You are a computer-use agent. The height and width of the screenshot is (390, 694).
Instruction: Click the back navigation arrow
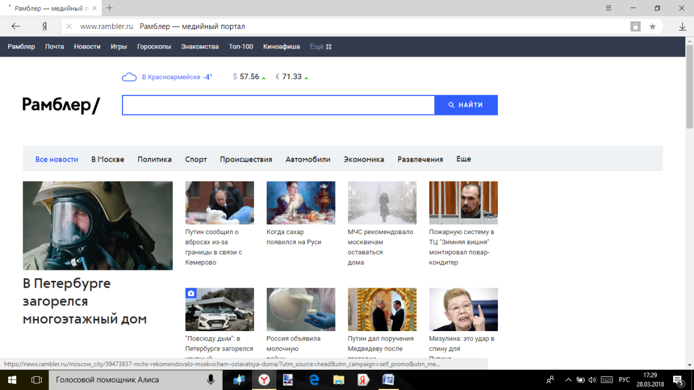[15, 26]
